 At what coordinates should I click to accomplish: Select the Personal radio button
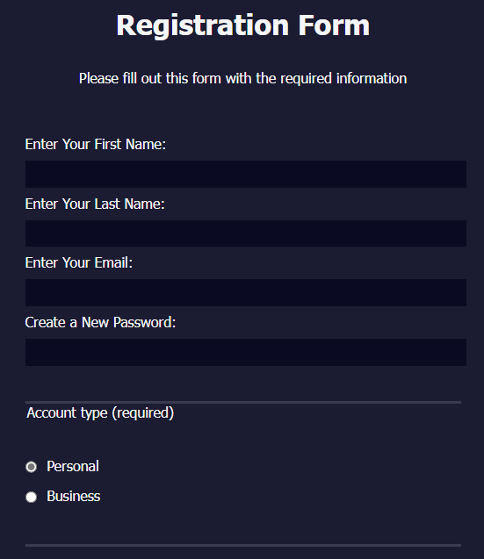point(31,467)
